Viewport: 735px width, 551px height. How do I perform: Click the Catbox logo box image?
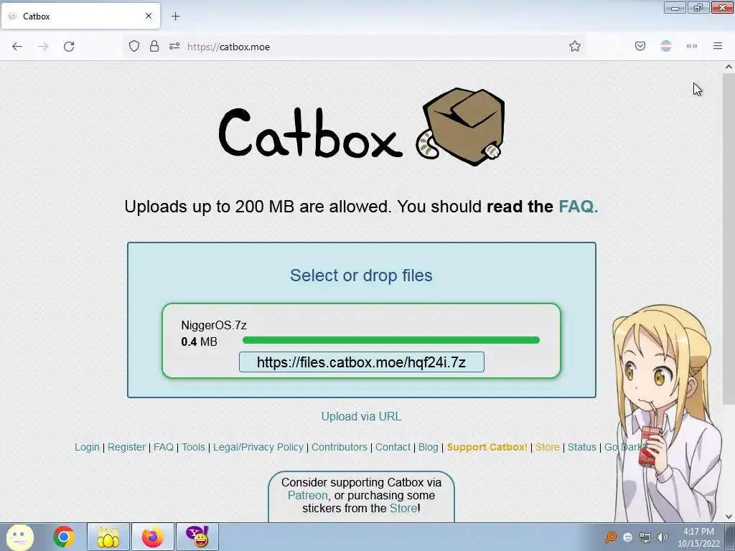(x=460, y=127)
